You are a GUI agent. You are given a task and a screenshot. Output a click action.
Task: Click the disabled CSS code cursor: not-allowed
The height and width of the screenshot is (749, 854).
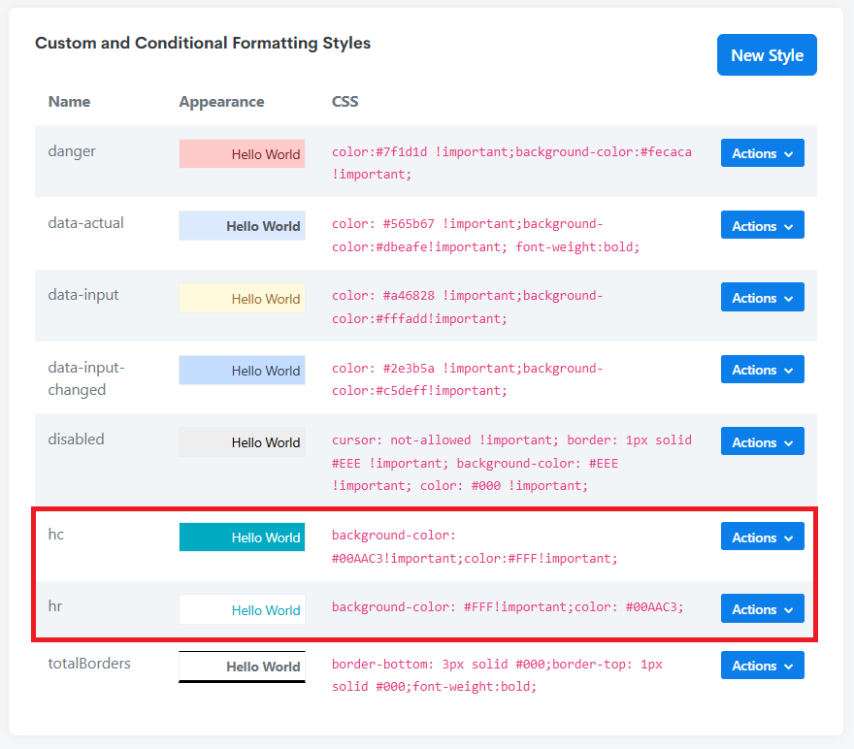point(511,463)
